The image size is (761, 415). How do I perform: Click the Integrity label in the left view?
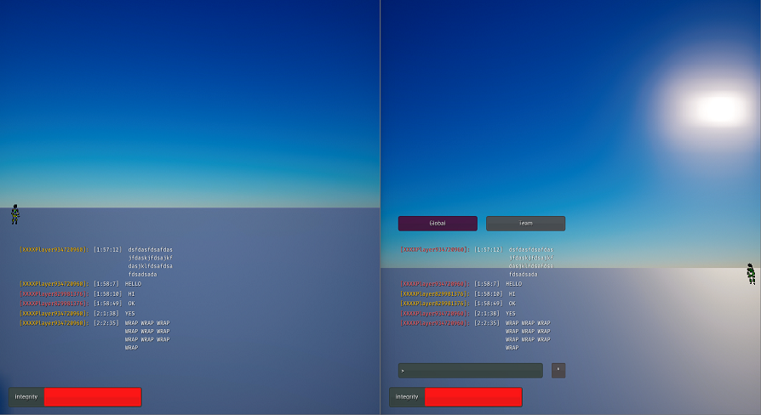click(26, 397)
